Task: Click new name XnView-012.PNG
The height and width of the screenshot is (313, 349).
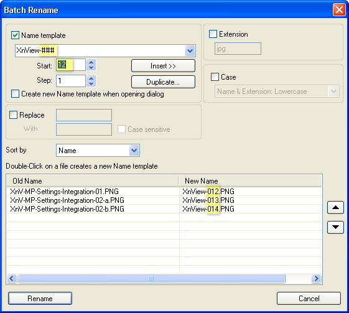Action: (x=208, y=192)
